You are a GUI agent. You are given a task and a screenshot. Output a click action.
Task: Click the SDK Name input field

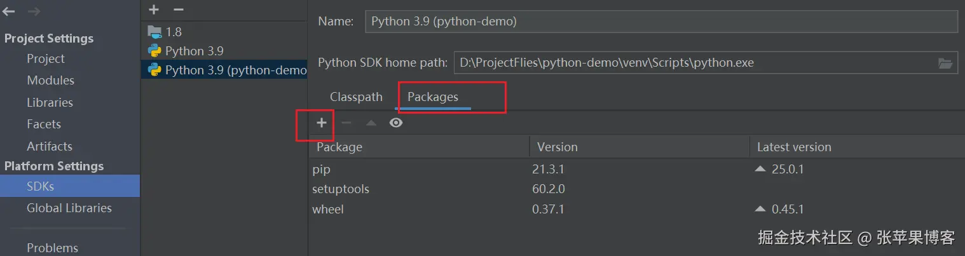coord(661,22)
